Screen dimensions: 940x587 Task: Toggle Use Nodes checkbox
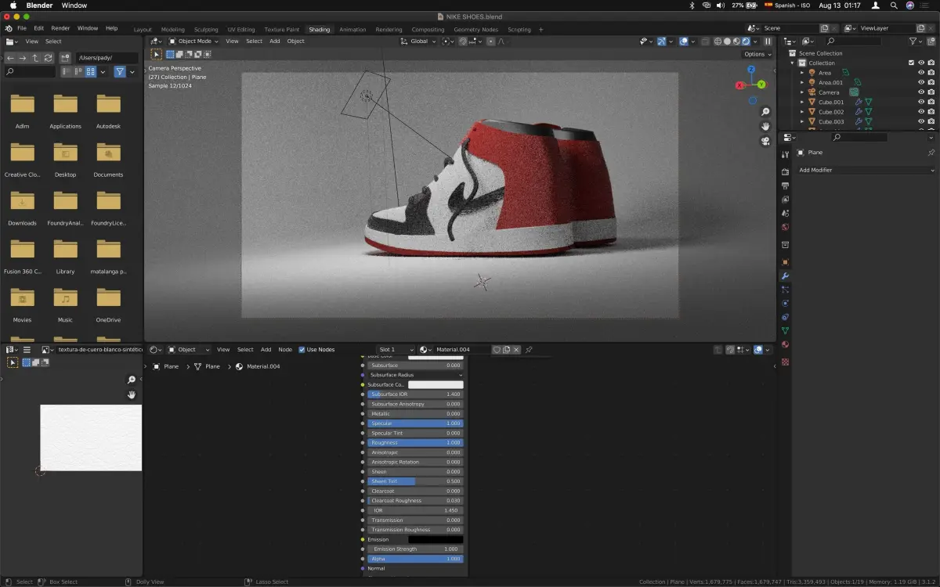pyautogui.click(x=302, y=350)
